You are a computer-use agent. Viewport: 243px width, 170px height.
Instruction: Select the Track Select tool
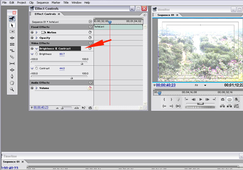click(x=12, y=32)
